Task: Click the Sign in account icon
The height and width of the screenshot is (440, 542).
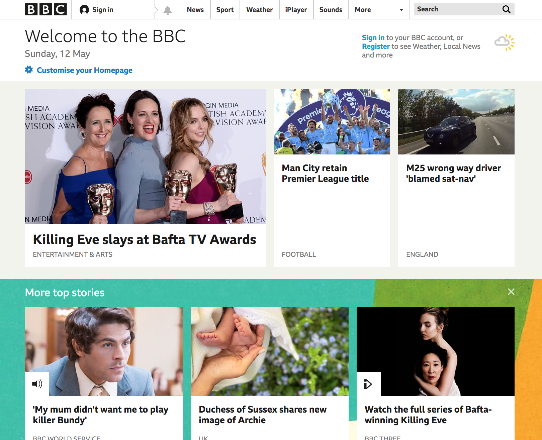Action: [x=83, y=9]
